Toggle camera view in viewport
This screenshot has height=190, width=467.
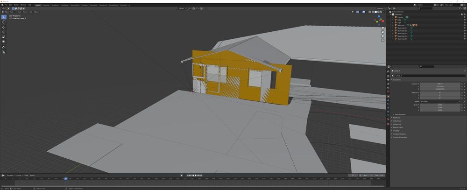383,36
